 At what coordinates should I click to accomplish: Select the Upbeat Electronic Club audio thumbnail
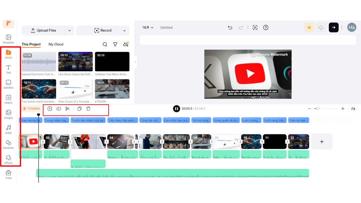pyautogui.click(x=39, y=62)
